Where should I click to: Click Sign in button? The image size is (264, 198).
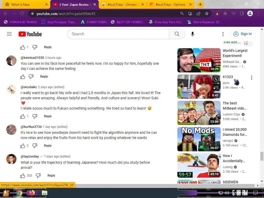pos(243,34)
